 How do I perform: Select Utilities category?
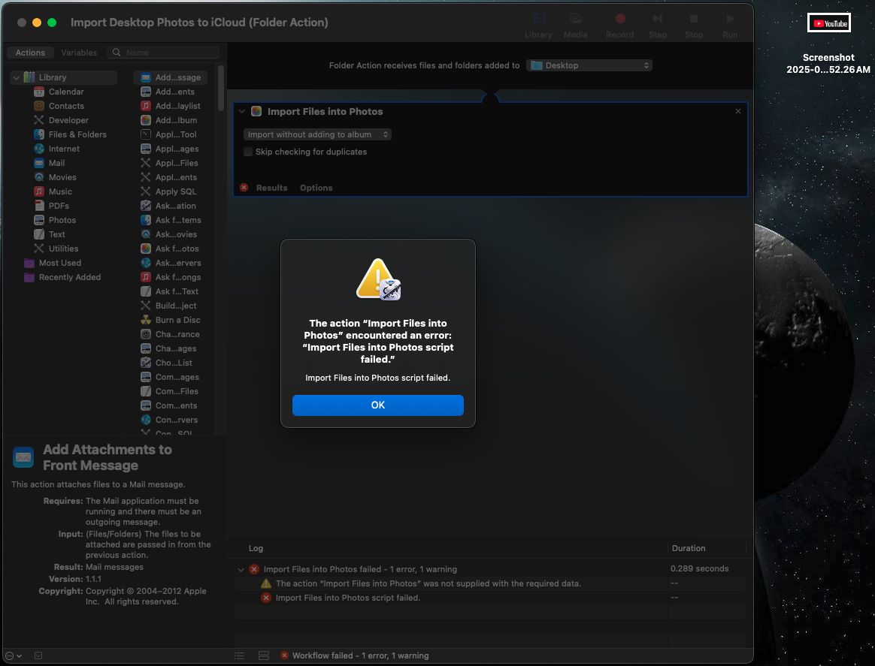tap(63, 249)
